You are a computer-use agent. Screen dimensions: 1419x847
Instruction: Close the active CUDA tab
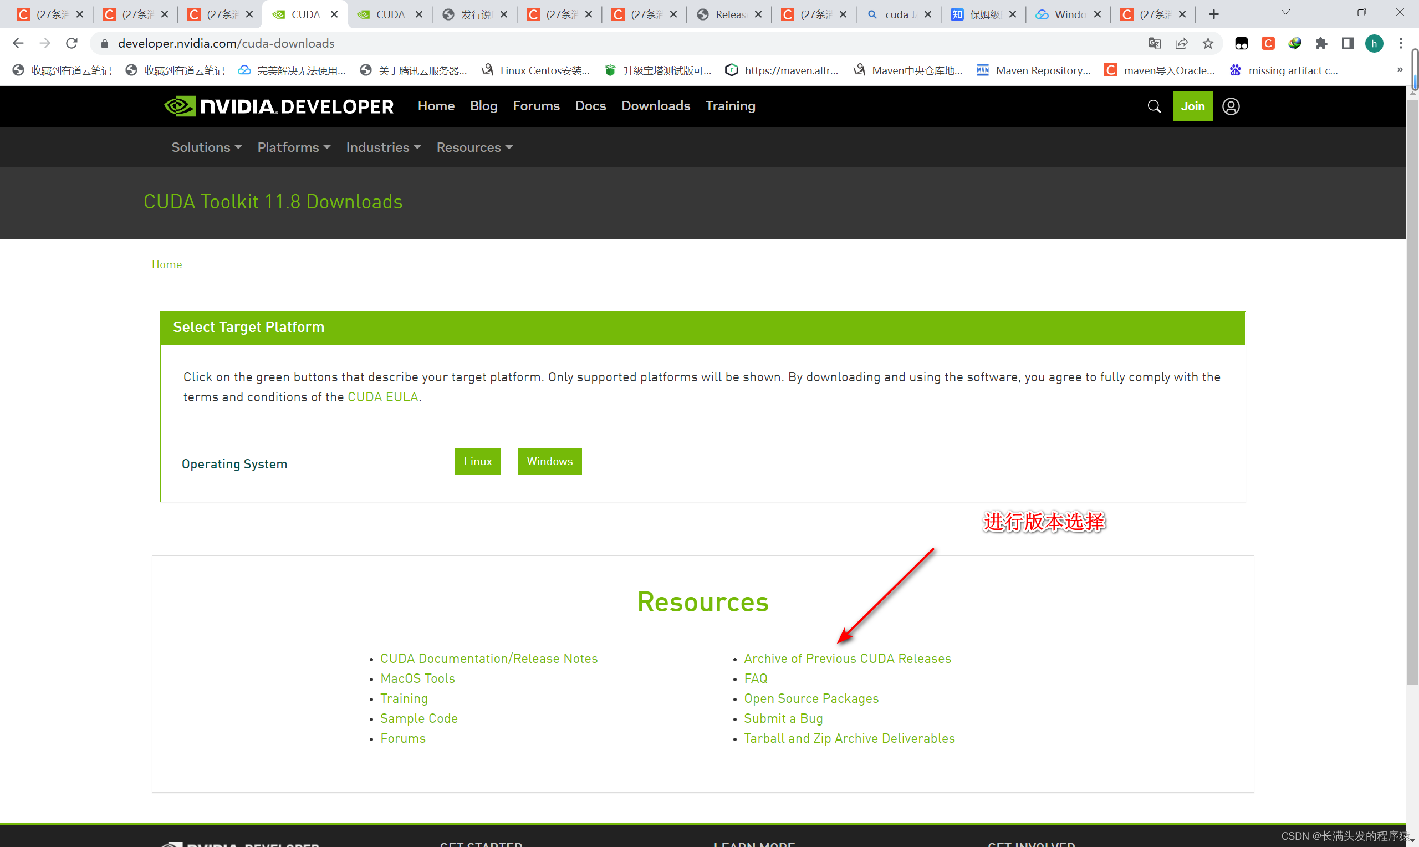334,14
